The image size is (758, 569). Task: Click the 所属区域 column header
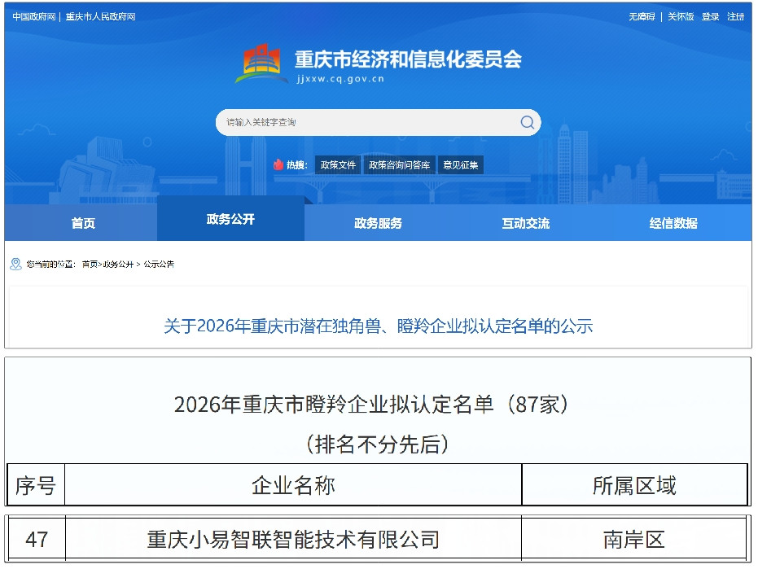[634, 485]
